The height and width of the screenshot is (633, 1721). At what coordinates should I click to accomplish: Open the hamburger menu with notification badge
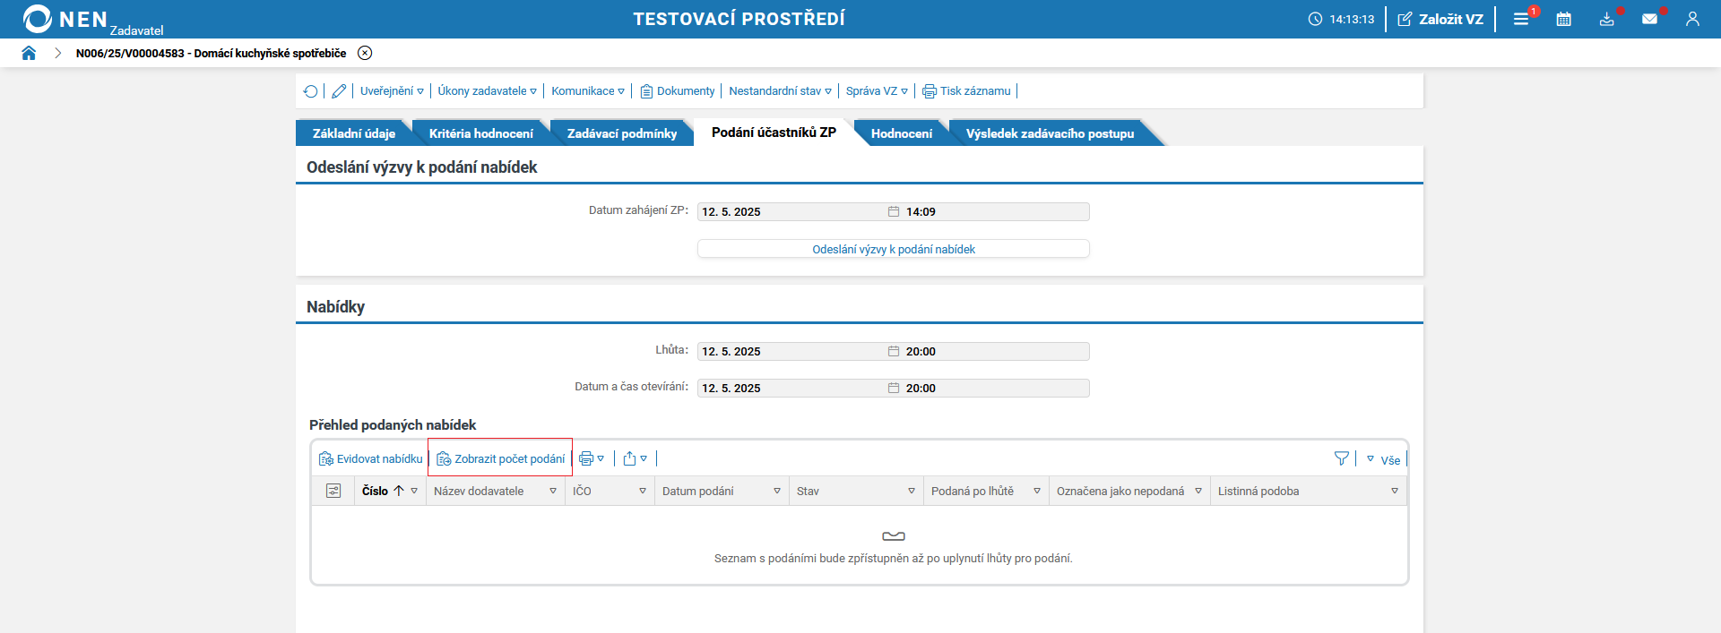pos(1523,18)
